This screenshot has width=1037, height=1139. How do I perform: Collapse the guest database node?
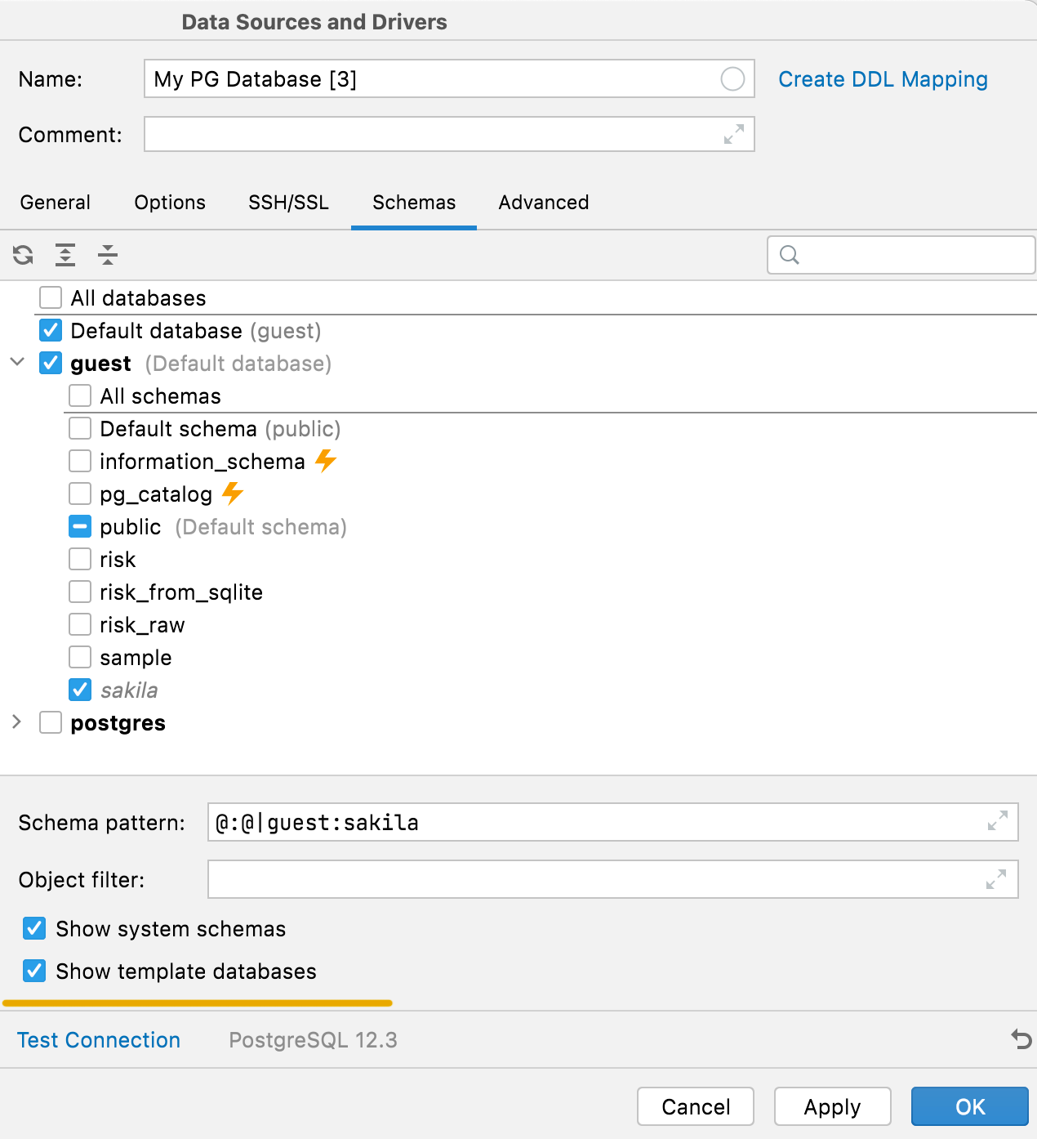tap(17, 362)
